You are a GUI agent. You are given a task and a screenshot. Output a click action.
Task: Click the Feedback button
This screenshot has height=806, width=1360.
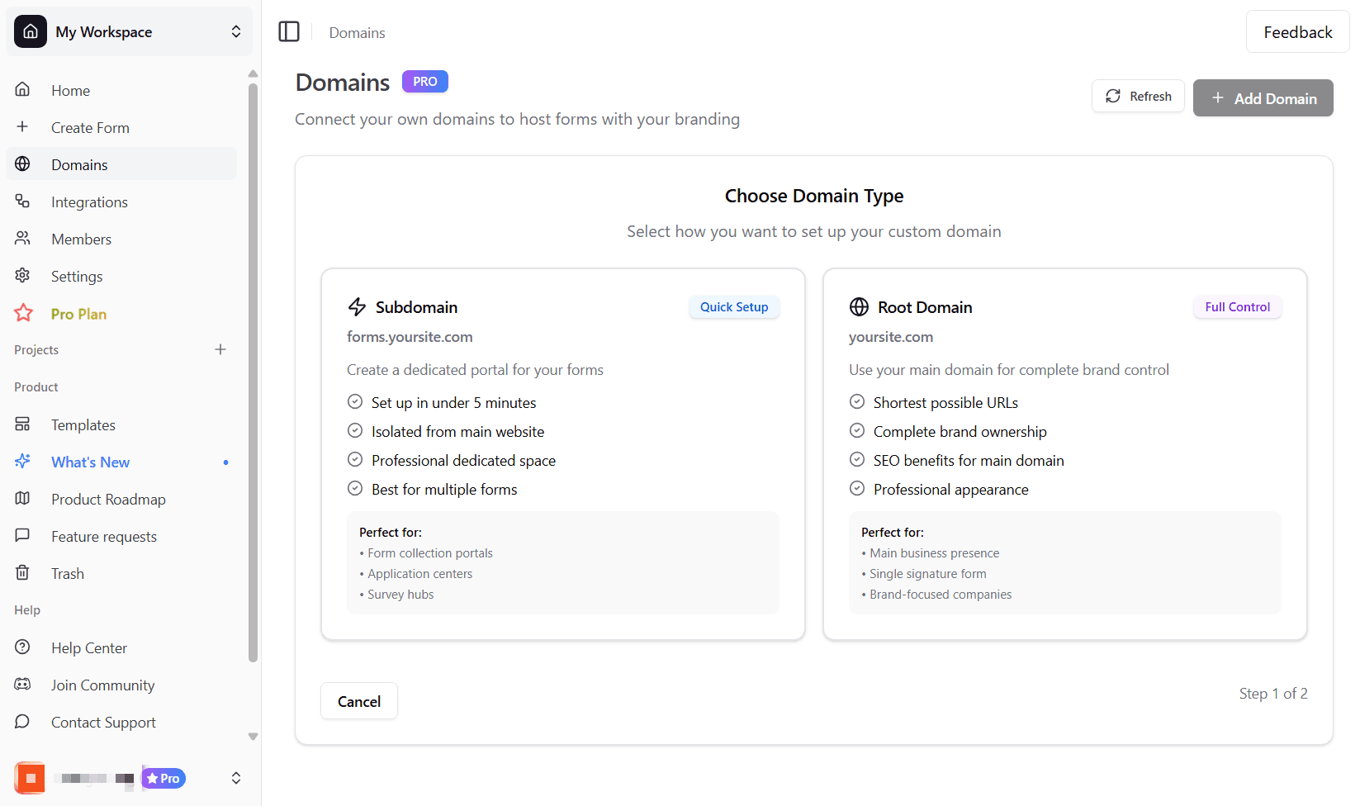[1296, 31]
